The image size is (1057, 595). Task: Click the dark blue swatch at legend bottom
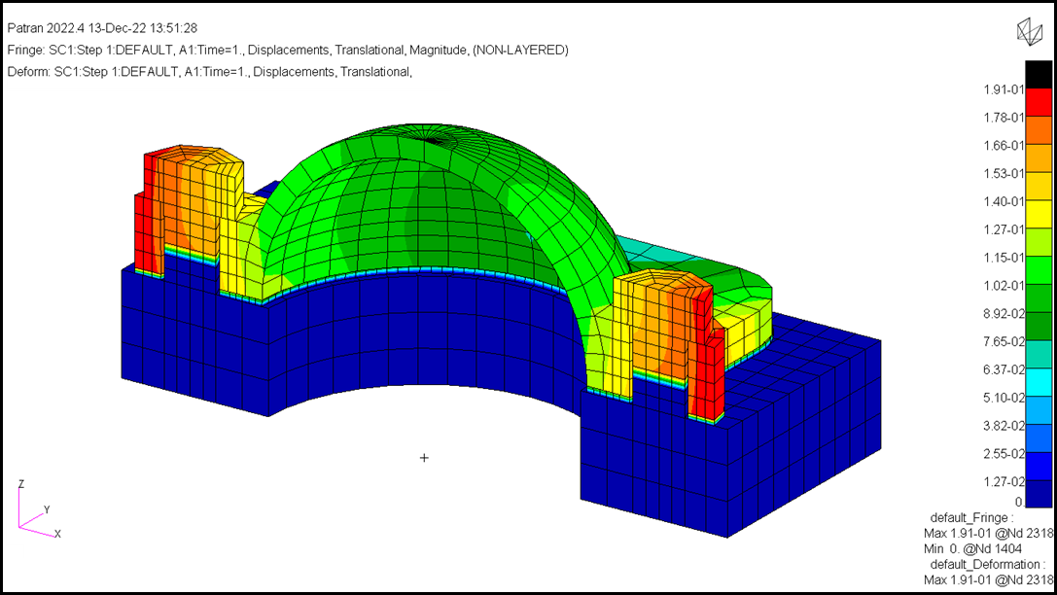[1039, 495]
